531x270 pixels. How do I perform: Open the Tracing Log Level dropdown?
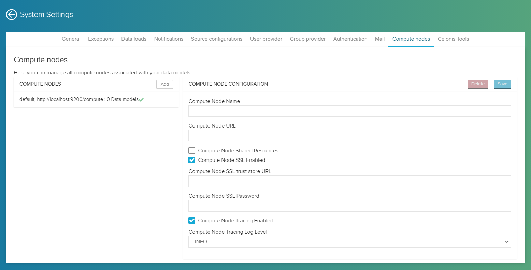(x=349, y=242)
